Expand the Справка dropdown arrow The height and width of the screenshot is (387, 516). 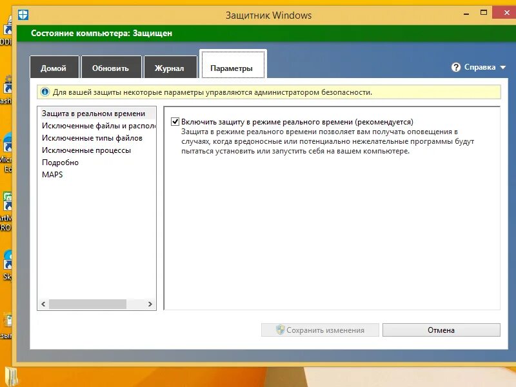tap(503, 68)
